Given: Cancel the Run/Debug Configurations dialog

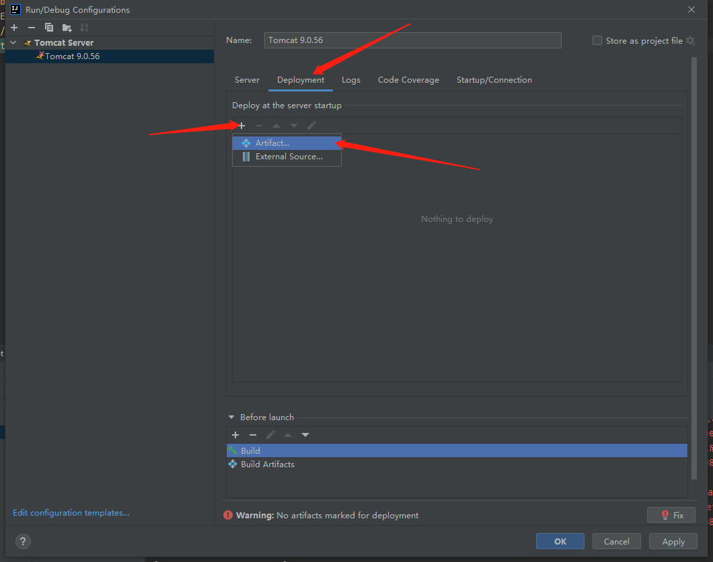Looking at the screenshot, I should tap(617, 542).
